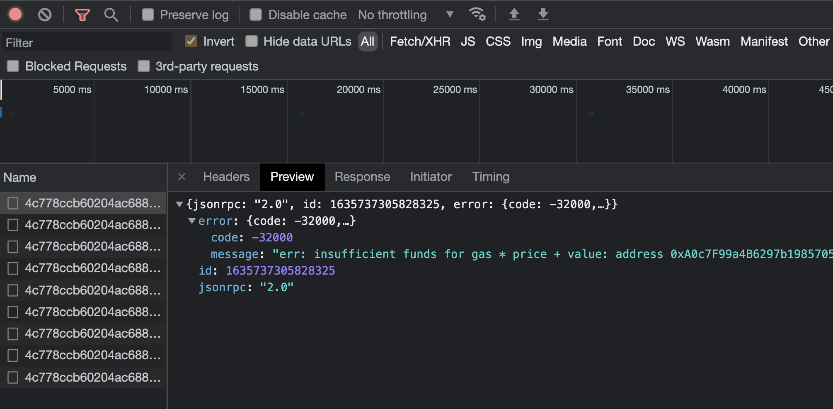The image size is (833, 409).
Task: Open the Initiator tab
Action: (x=431, y=177)
